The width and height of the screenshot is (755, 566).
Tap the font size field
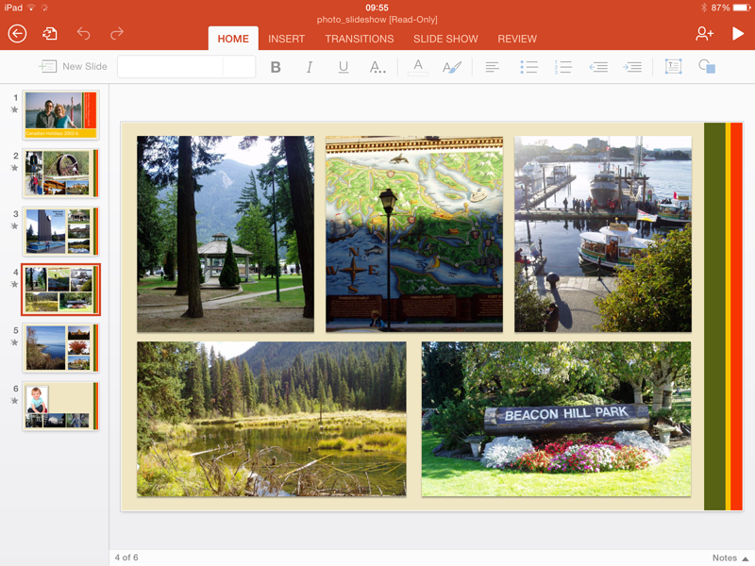coord(239,66)
